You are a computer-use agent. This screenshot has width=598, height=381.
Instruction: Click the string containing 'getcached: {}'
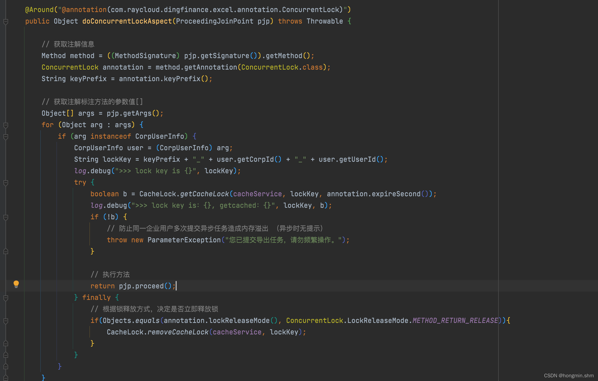(x=203, y=205)
